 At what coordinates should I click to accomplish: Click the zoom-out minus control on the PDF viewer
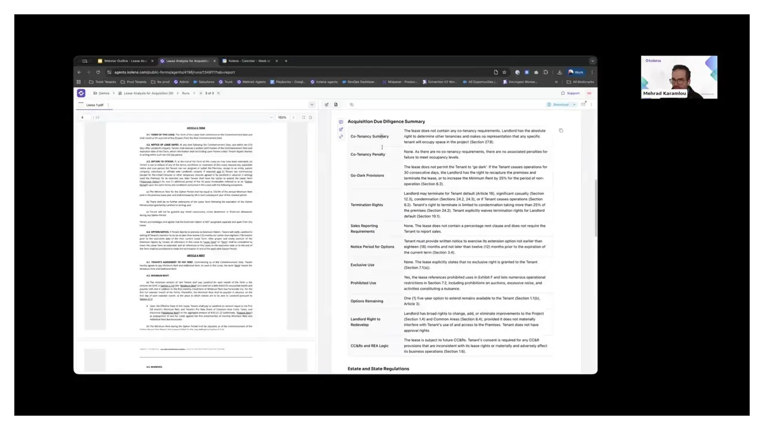[x=272, y=117]
